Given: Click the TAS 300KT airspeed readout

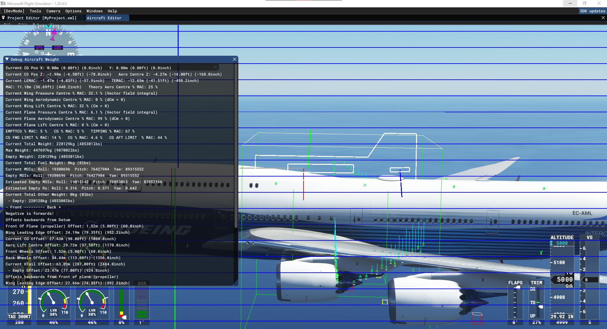Looking at the screenshot, I should click(x=19, y=317).
